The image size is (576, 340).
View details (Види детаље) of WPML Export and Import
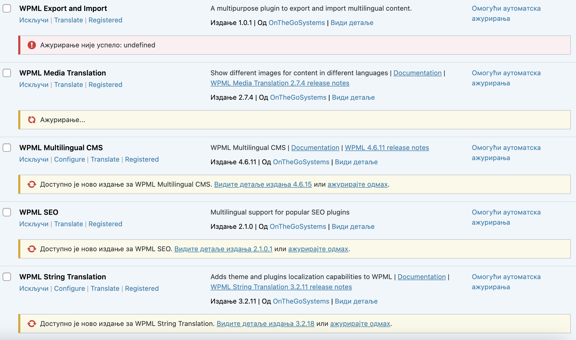point(352,23)
